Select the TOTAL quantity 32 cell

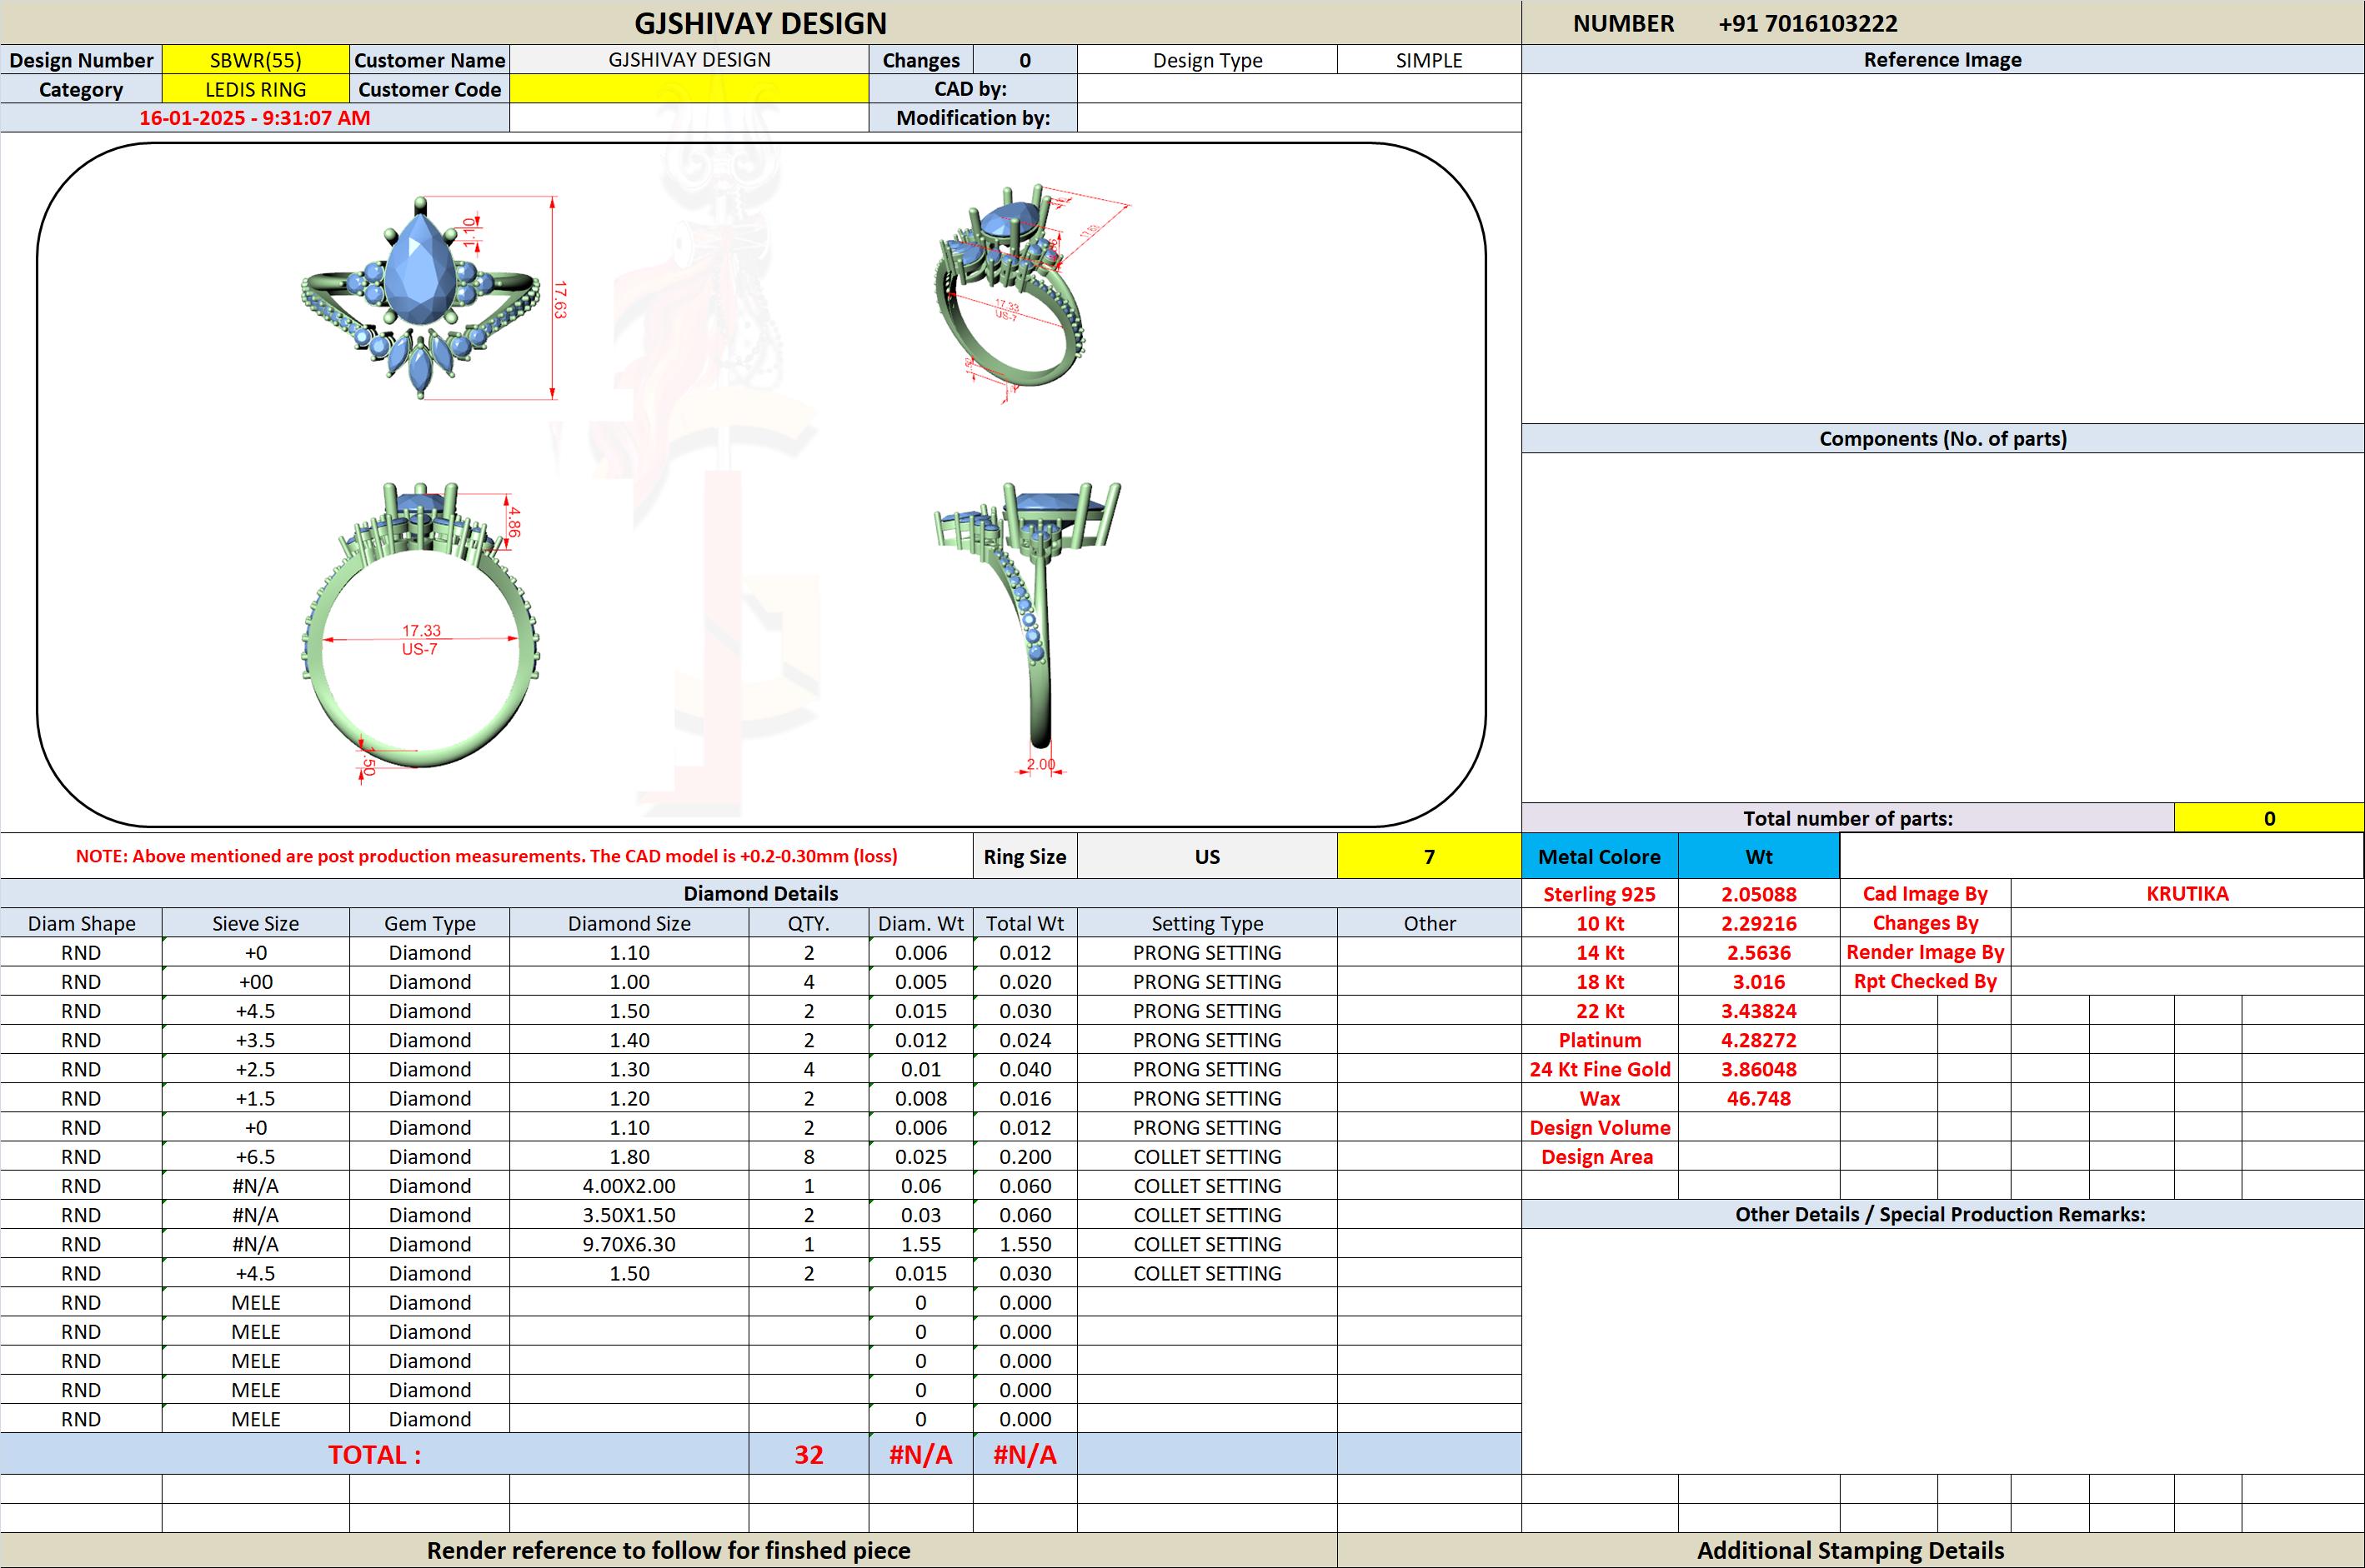(809, 1454)
